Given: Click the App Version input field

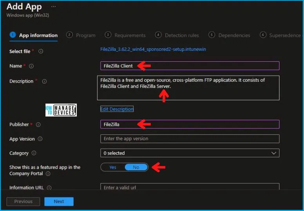Looking at the screenshot, I should point(190,139).
